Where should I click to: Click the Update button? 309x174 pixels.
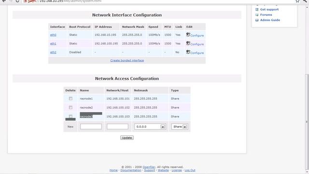[x=127, y=138]
